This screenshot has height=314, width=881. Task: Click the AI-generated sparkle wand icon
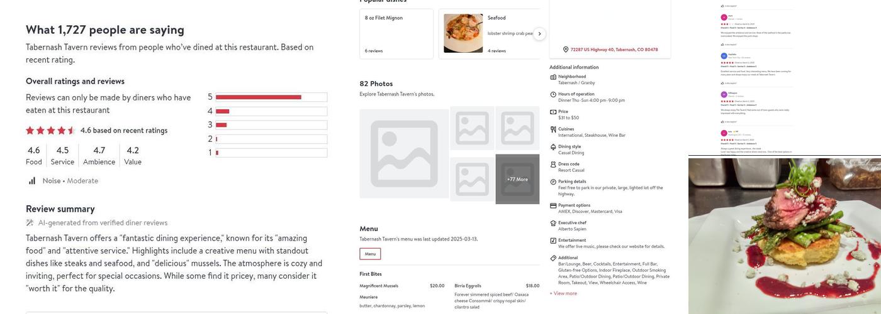tap(30, 223)
